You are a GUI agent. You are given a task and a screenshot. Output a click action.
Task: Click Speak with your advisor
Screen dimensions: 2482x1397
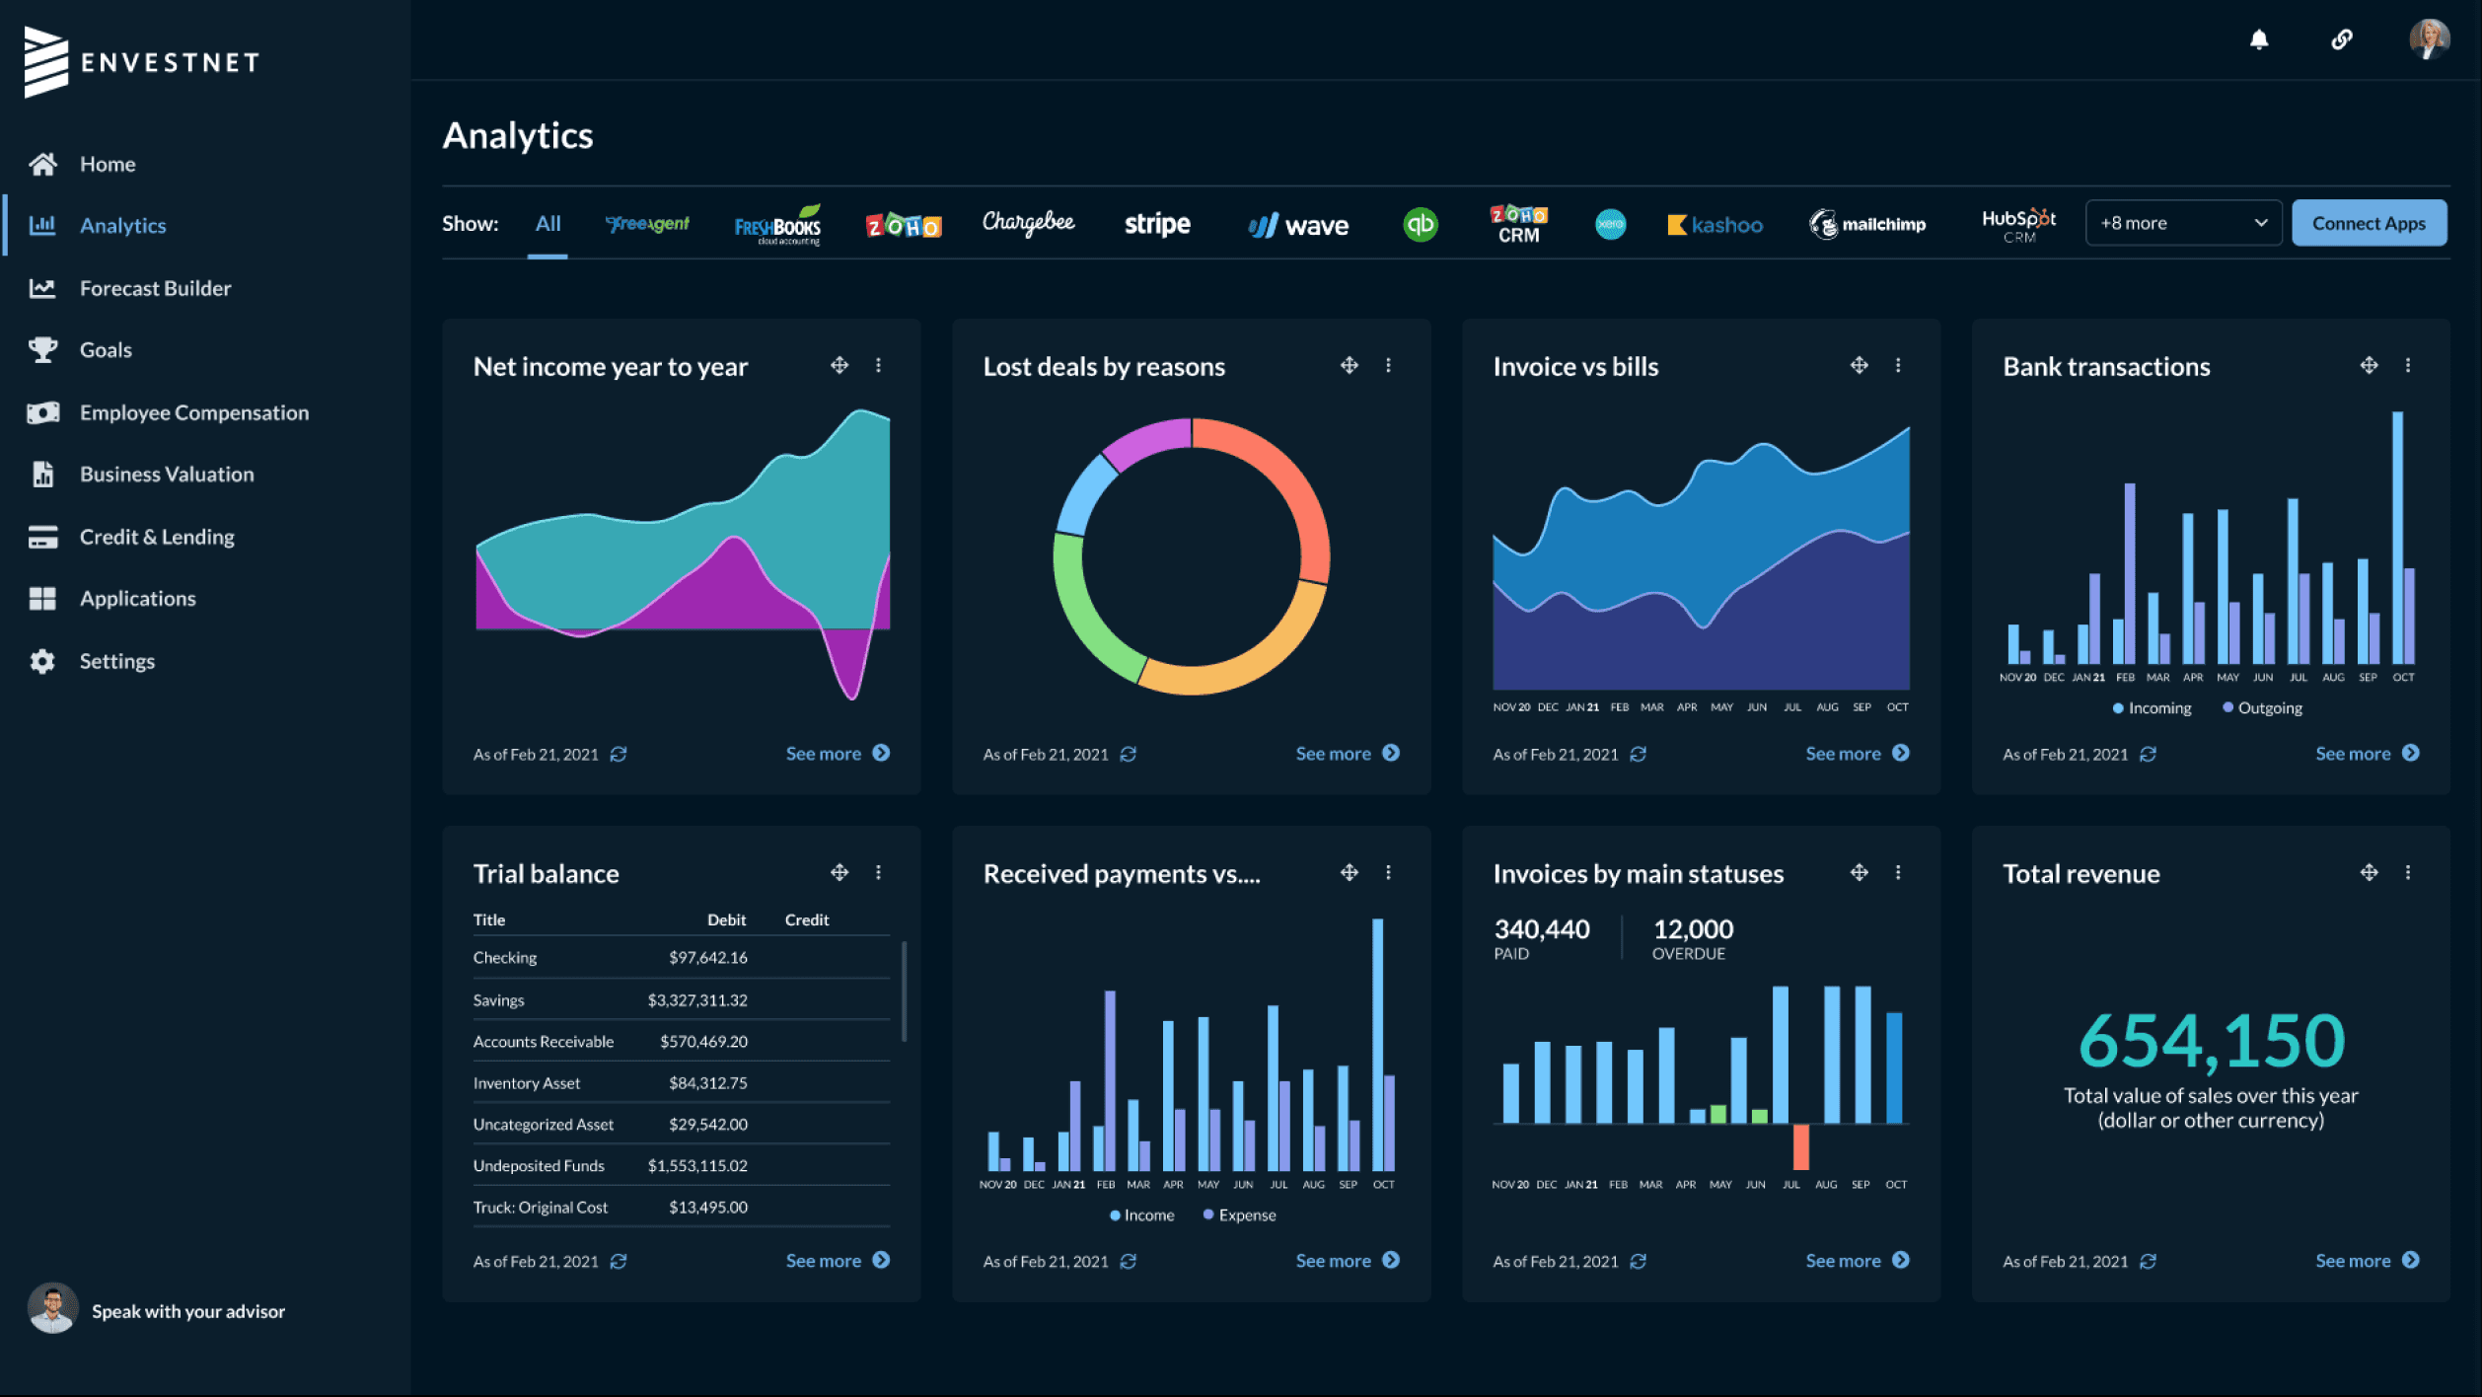click(158, 1310)
